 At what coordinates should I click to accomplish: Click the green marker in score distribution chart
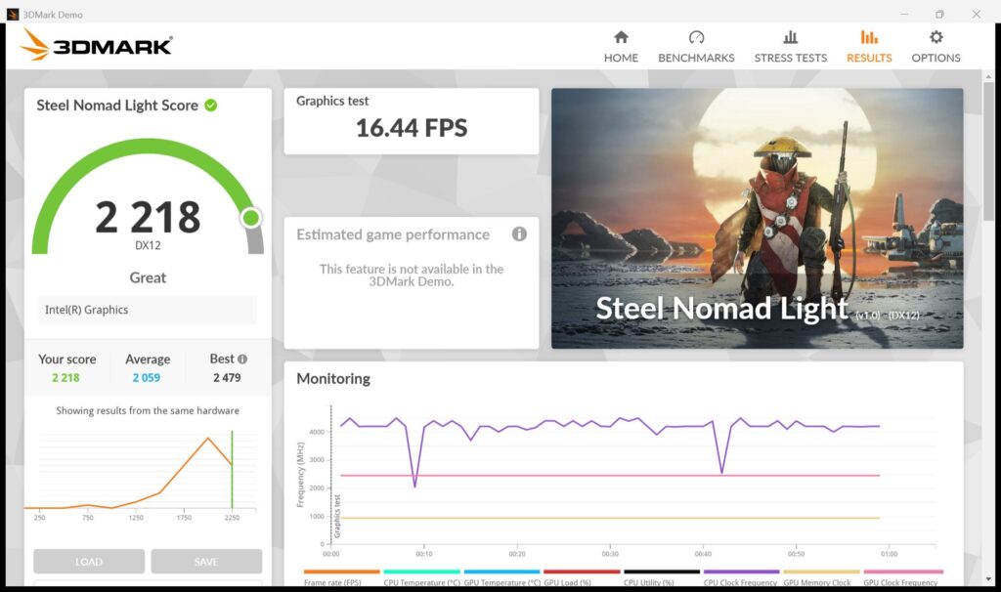tap(232, 470)
